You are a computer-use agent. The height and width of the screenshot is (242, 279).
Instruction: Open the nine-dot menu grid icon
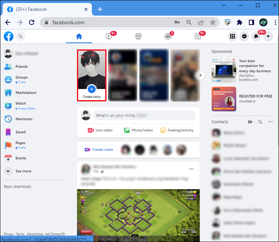pos(232,36)
